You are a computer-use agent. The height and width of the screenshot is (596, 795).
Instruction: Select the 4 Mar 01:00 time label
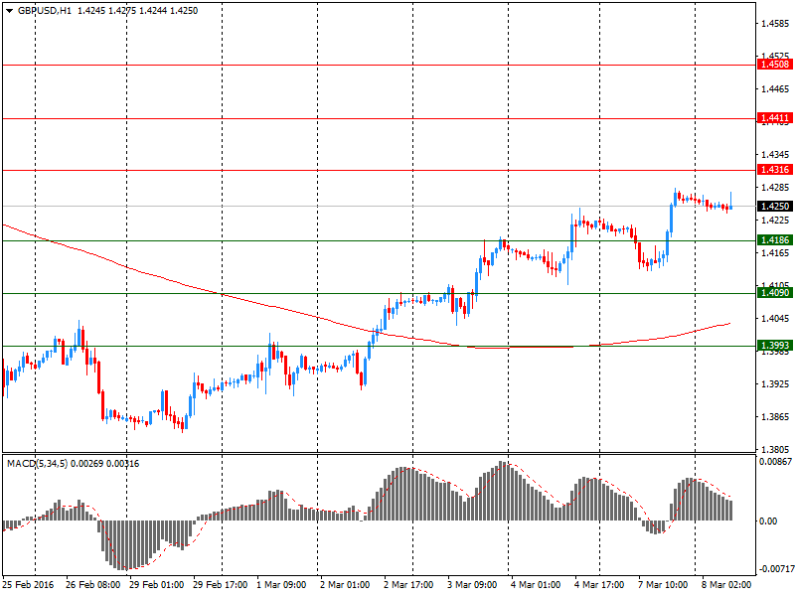point(536,585)
